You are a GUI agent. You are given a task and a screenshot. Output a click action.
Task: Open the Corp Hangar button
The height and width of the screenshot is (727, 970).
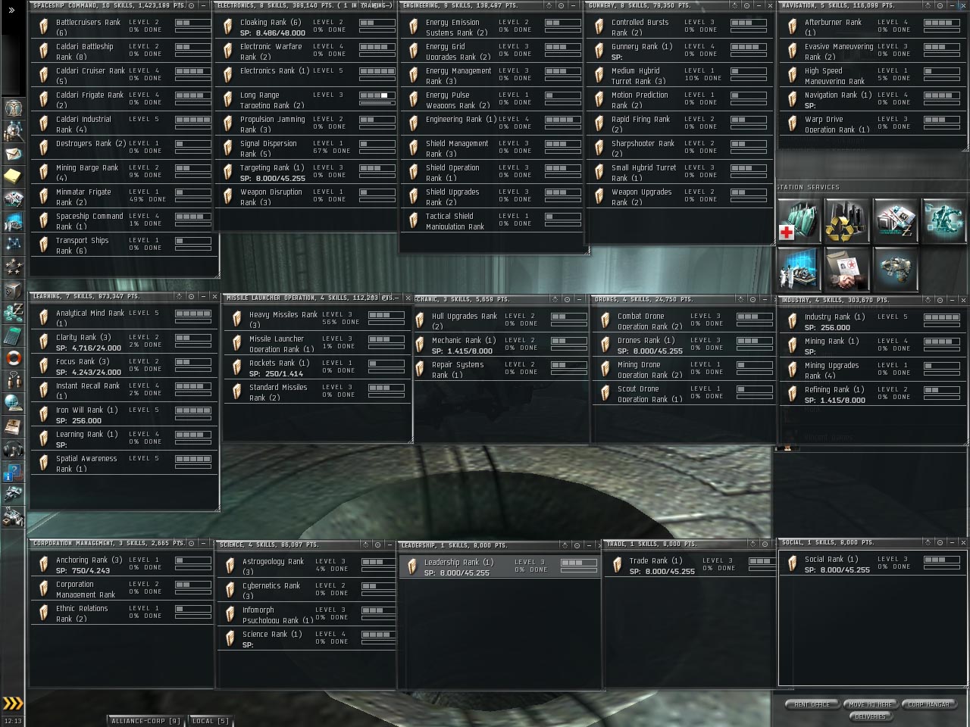(928, 704)
